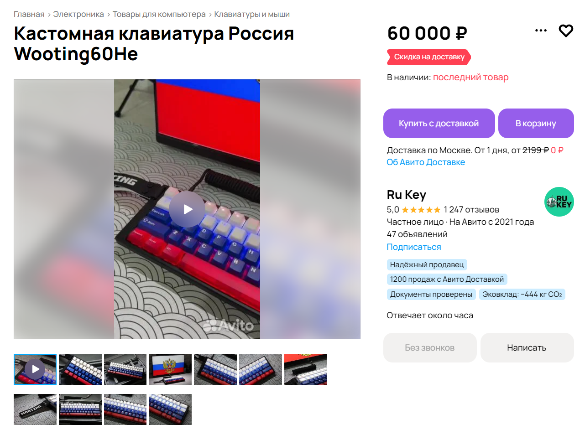Click the 'Без звонков' button
Screen dimensions: 585x440
(x=430, y=347)
